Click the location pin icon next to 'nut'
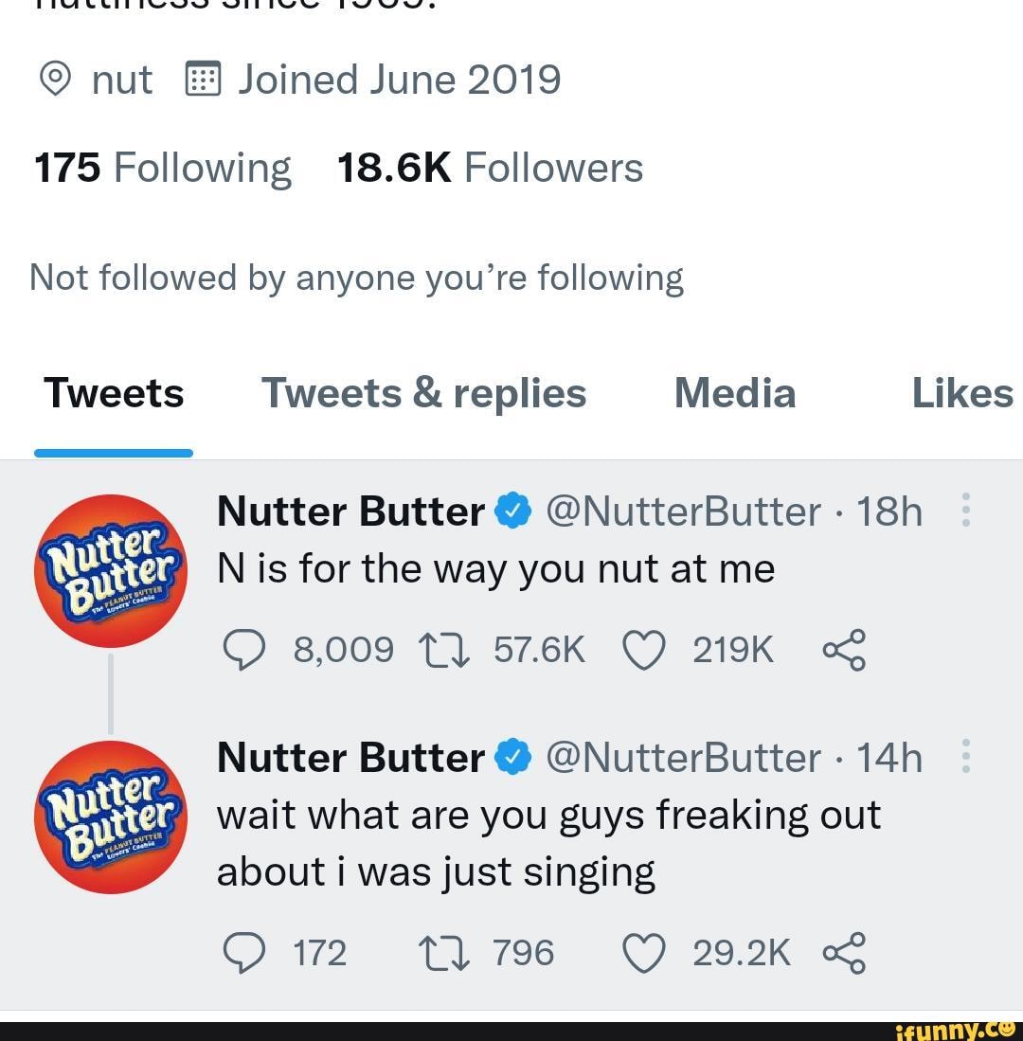 [54, 79]
